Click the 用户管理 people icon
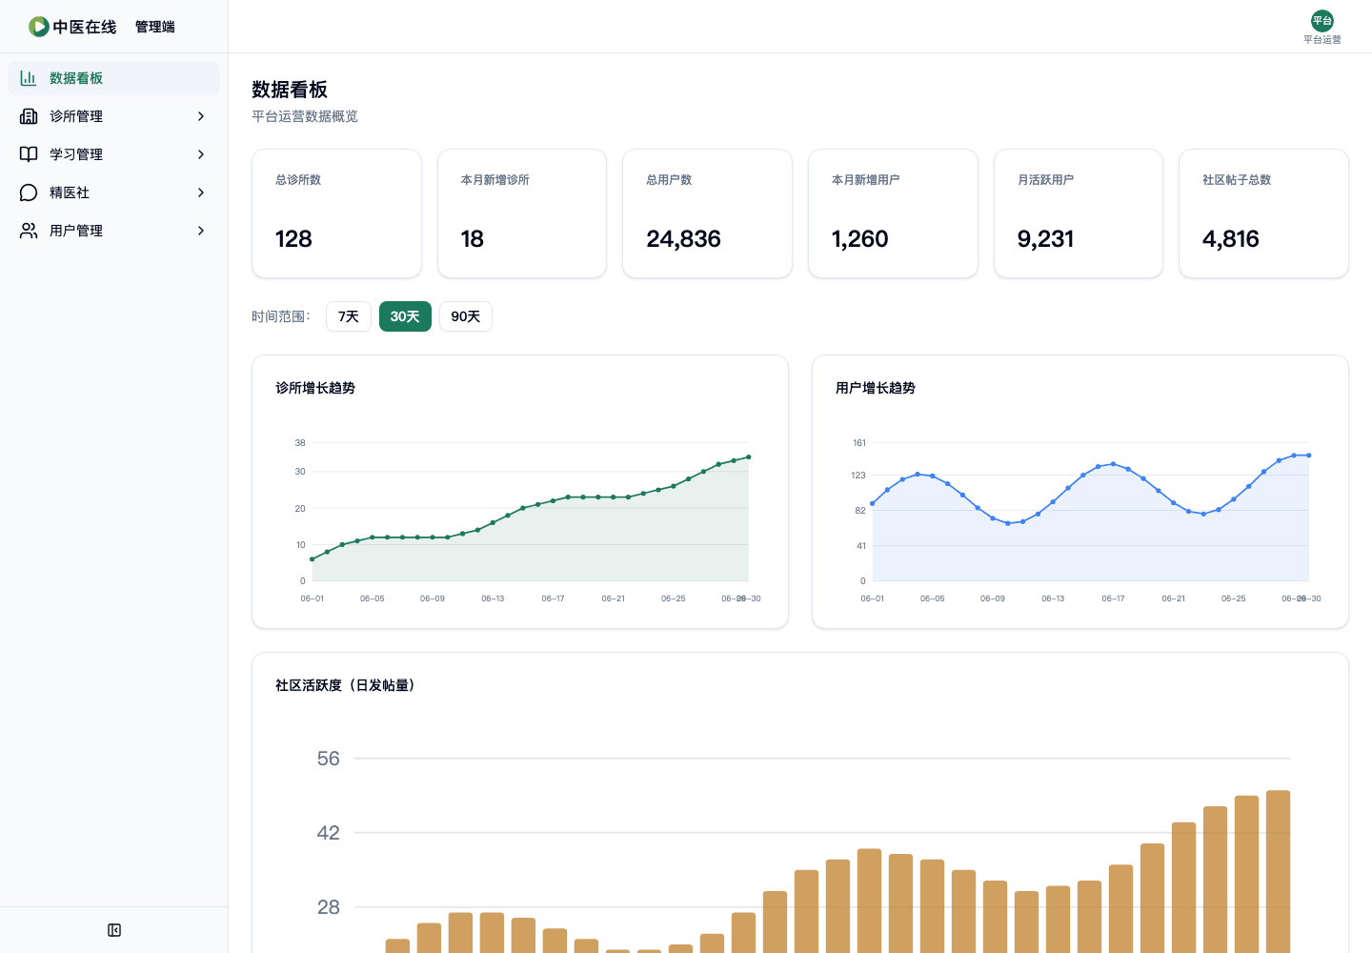This screenshot has width=1372, height=953. [x=29, y=231]
